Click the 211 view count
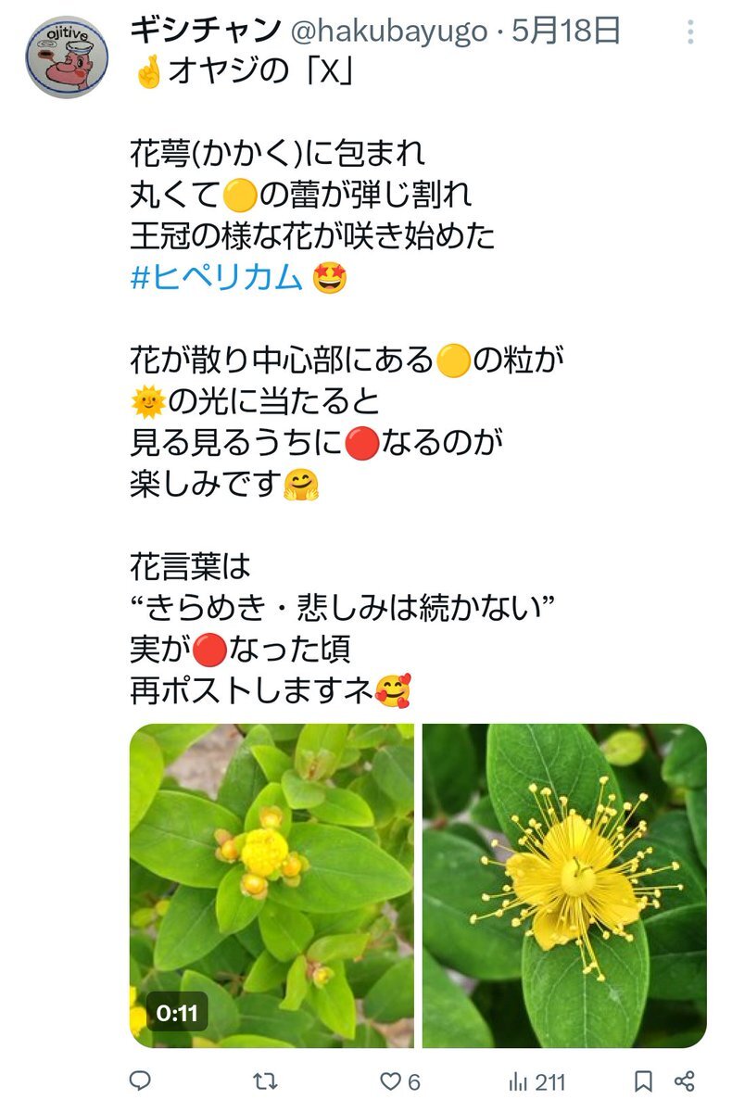The width and height of the screenshot is (732, 1112). pos(549,1081)
